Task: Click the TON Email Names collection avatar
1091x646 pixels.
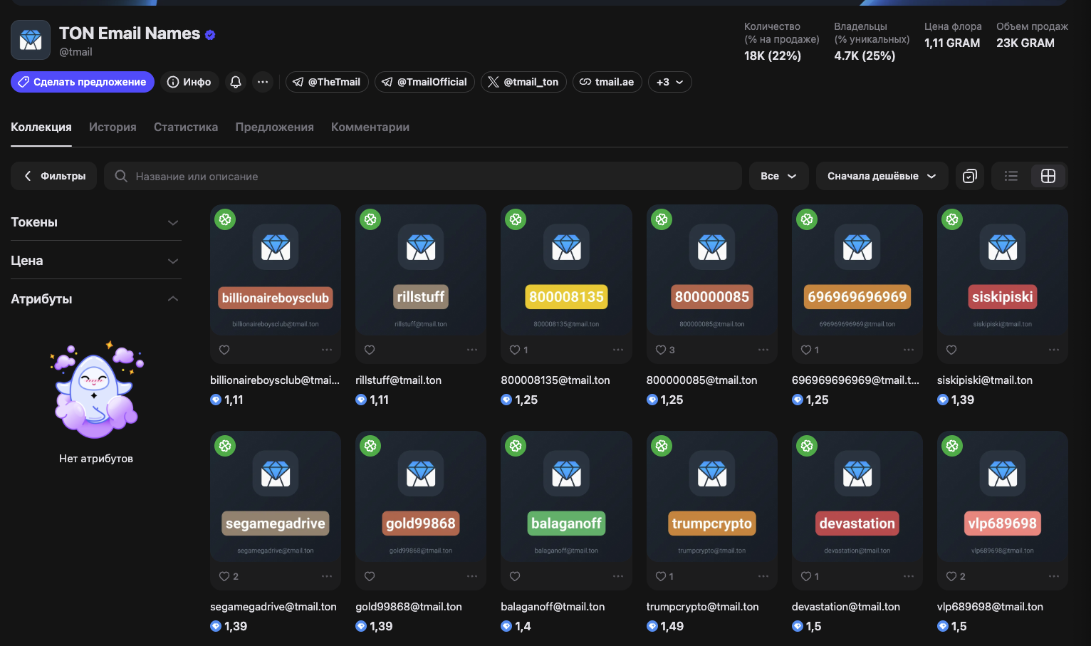Action: (31, 40)
